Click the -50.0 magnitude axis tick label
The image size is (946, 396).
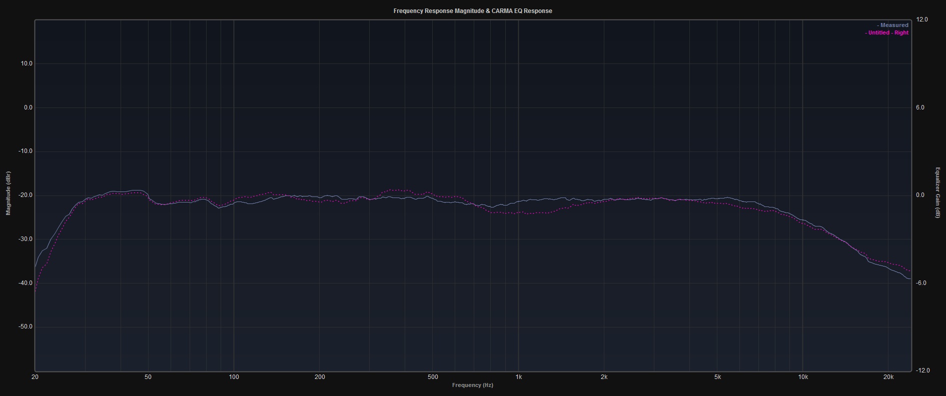point(25,326)
